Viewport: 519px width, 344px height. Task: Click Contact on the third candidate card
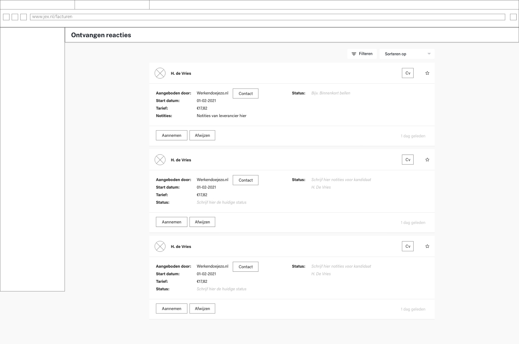tap(245, 267)
